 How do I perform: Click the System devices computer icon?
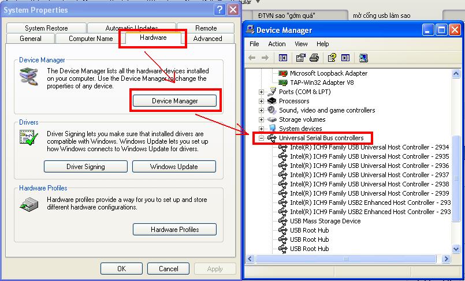point(271,129)
